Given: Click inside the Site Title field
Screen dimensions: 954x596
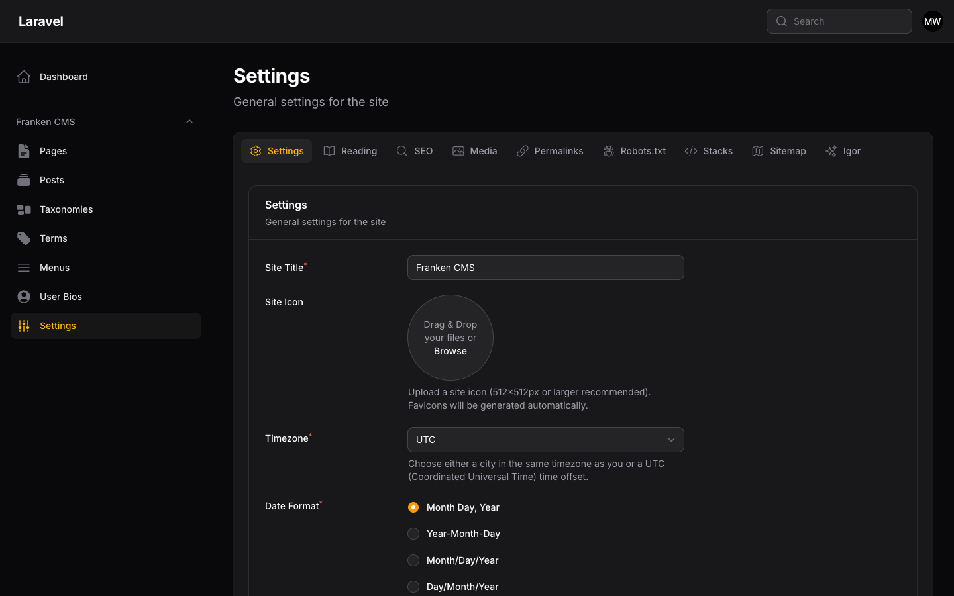Looking at the screenshot, I should pyautogui.click(x=545, y=268).
